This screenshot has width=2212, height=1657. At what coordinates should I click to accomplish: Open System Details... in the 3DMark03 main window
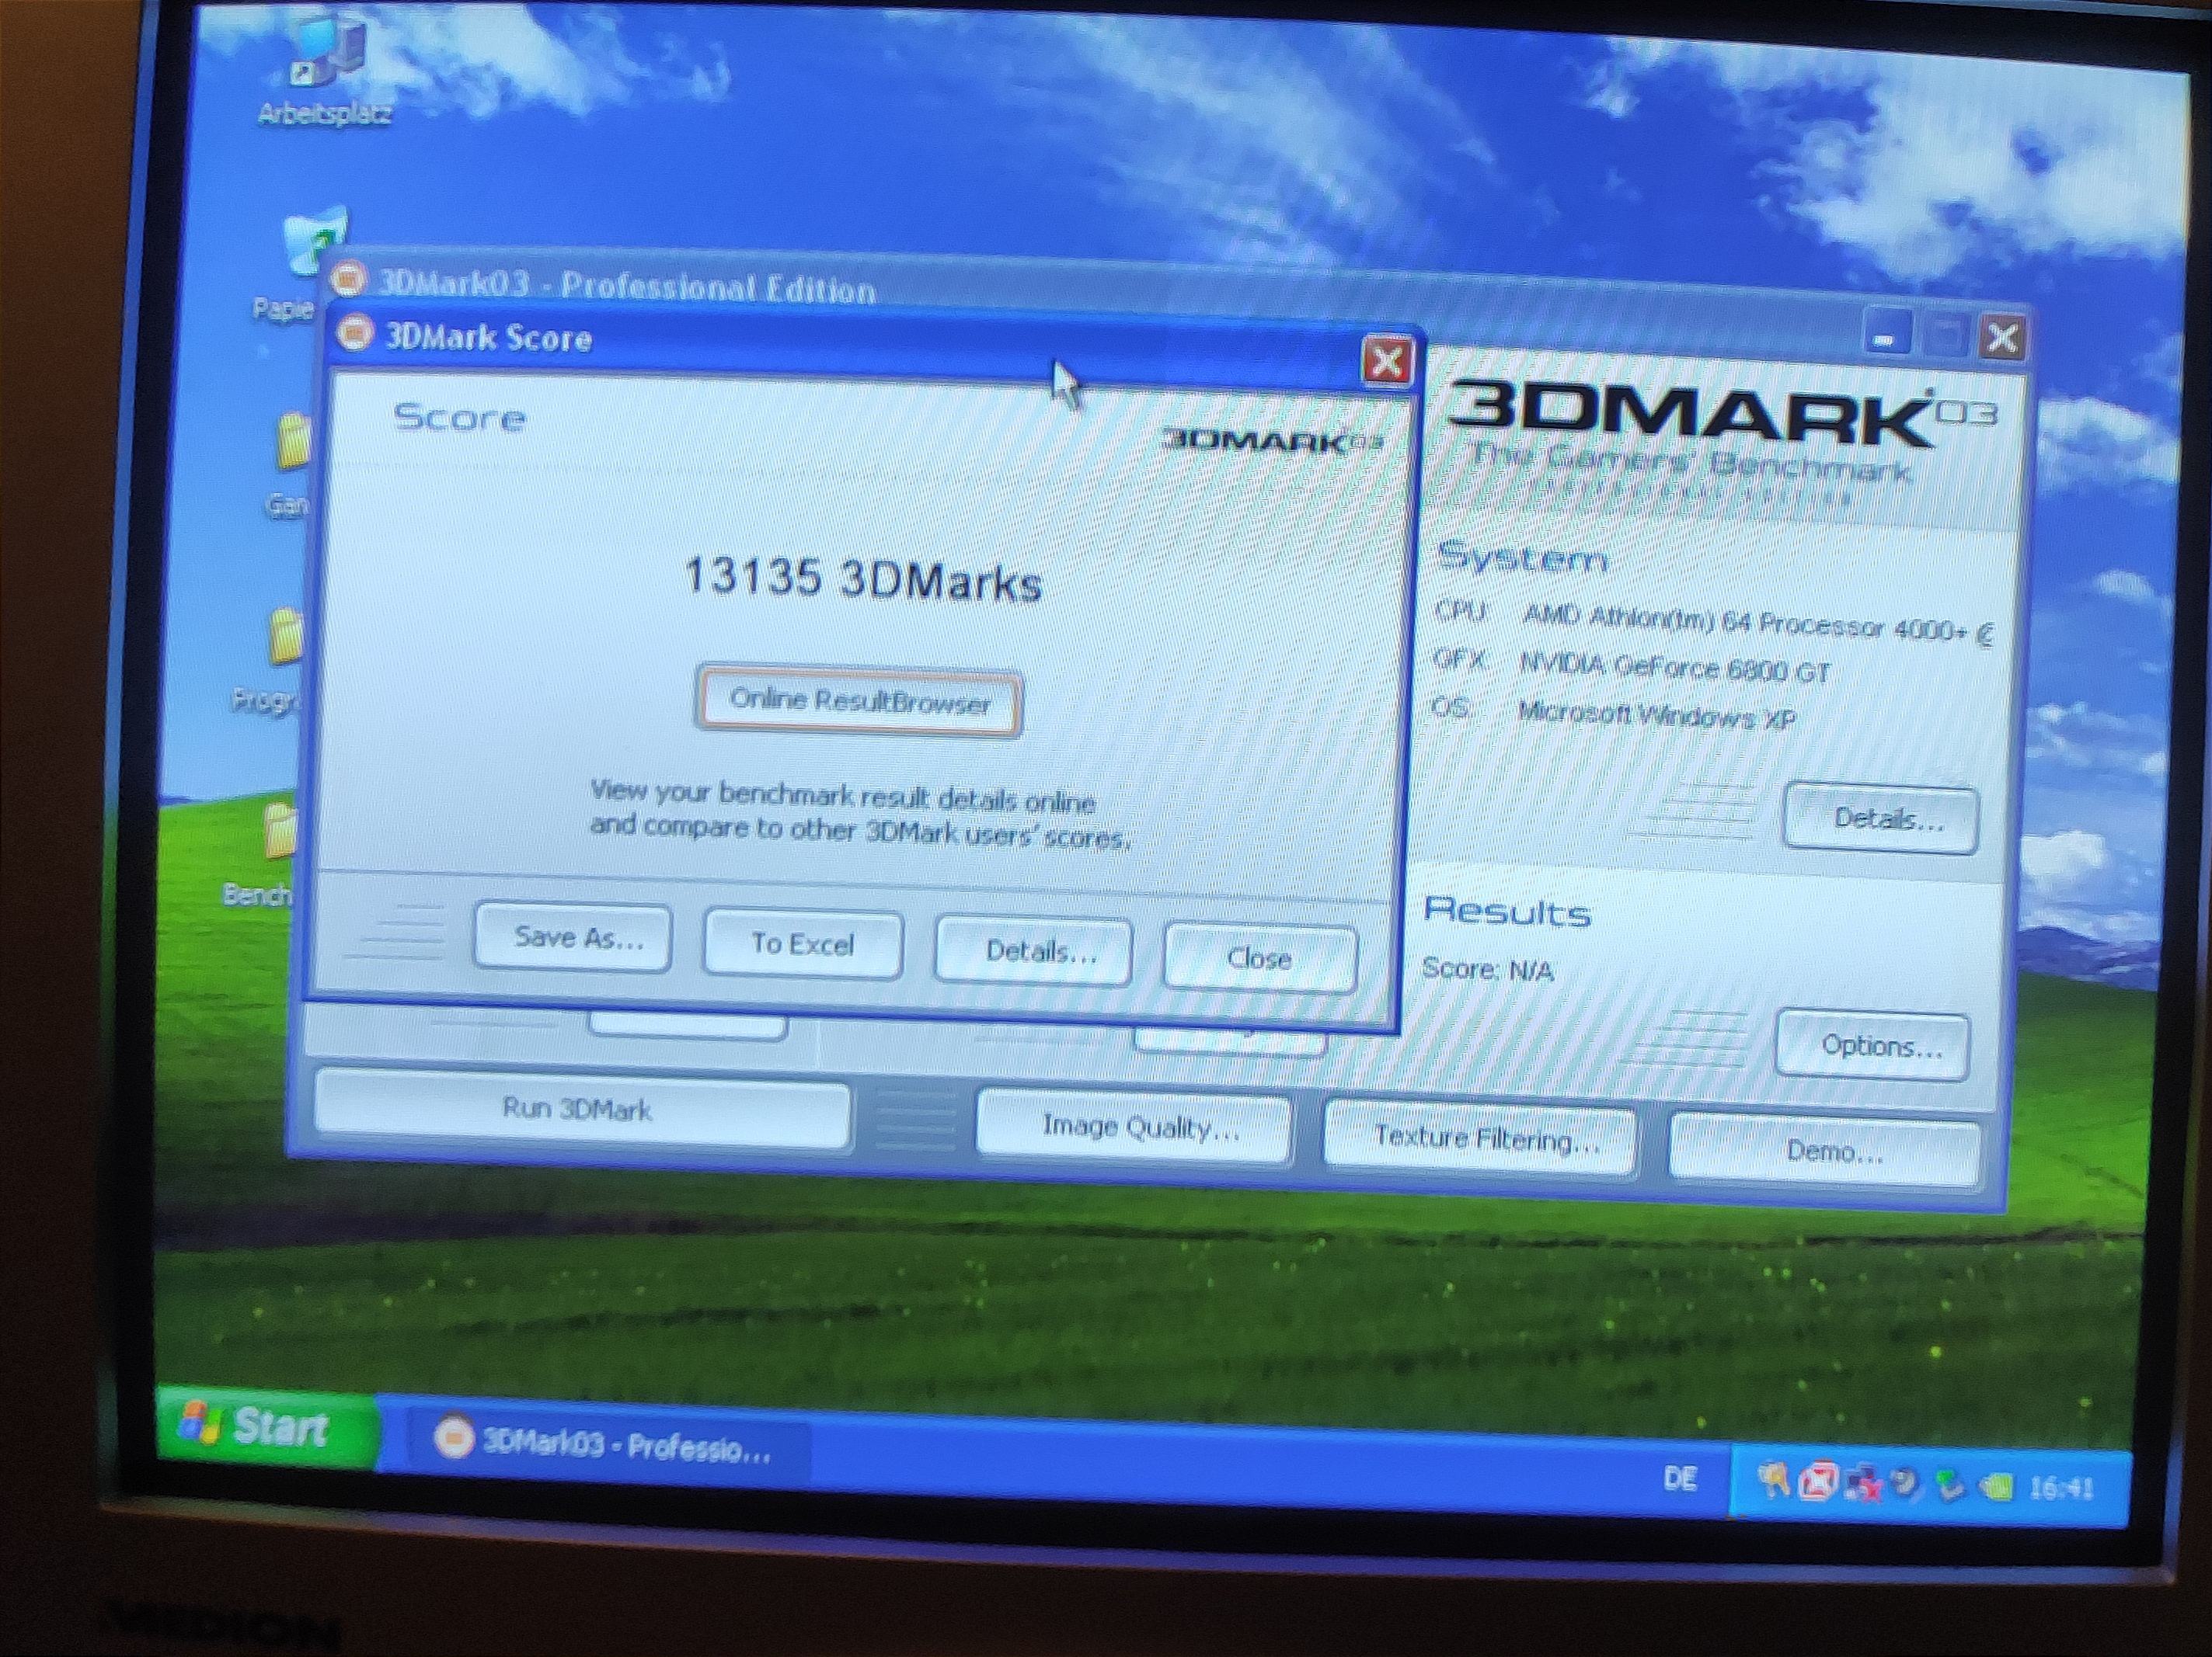tap(1880, 819)
